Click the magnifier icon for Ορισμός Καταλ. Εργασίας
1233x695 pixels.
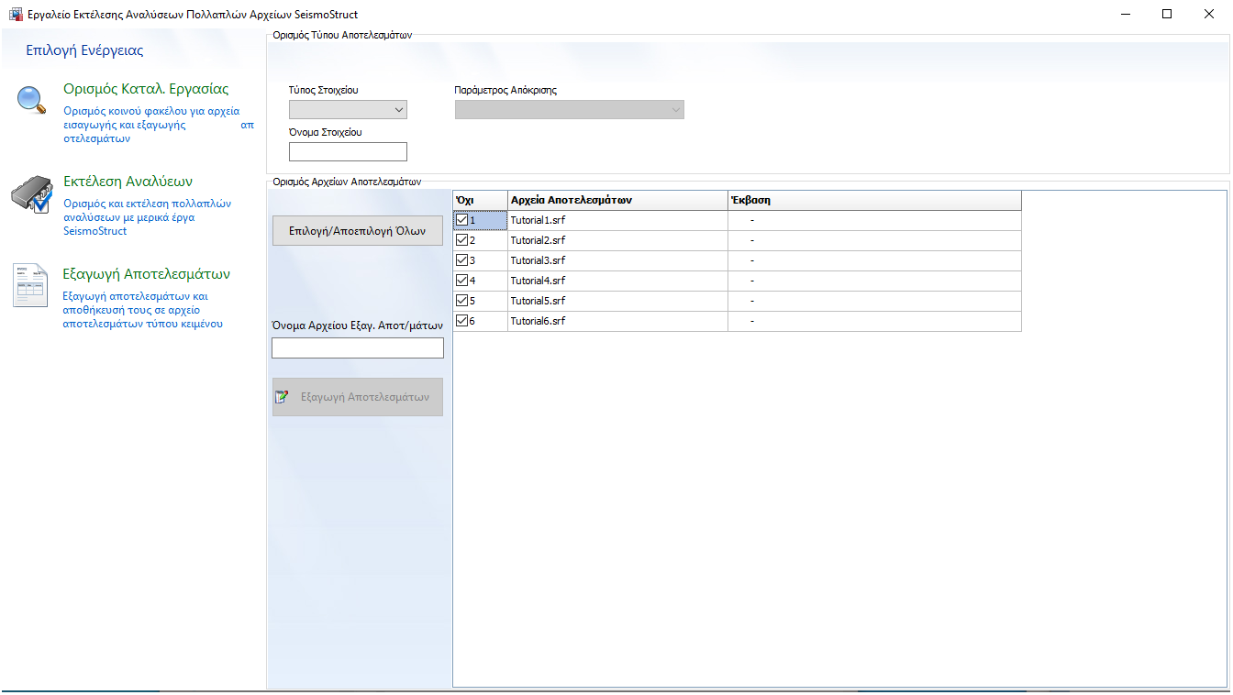tap(31, 100)
